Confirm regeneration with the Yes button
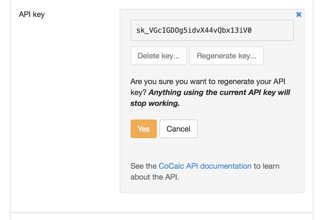Viewport: 323px width, 220px height. pos(143,129)
